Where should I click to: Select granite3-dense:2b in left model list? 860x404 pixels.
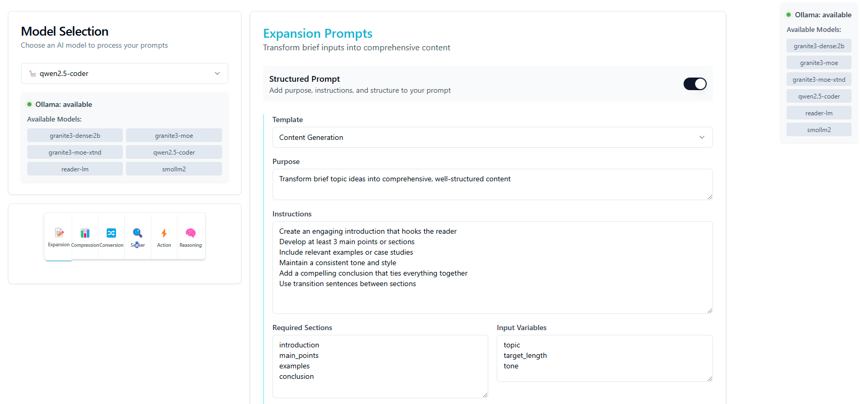point(75,135)
